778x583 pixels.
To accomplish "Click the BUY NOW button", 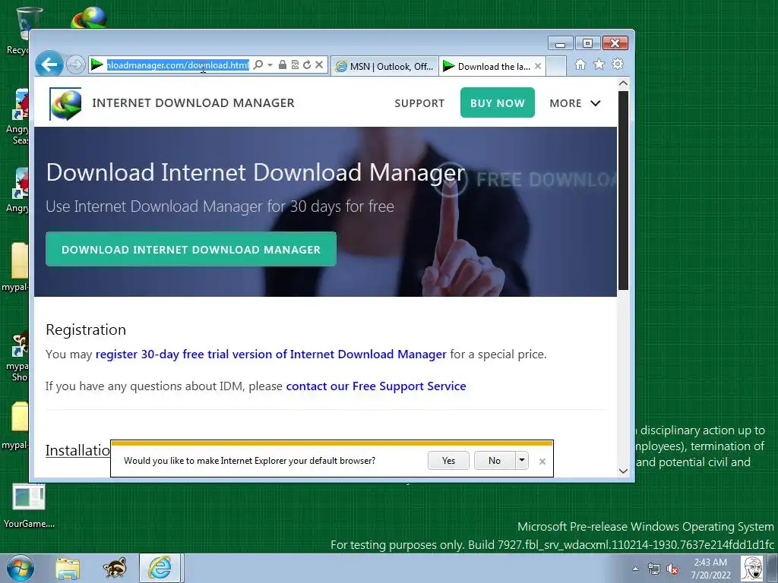I will coord(497,102).
